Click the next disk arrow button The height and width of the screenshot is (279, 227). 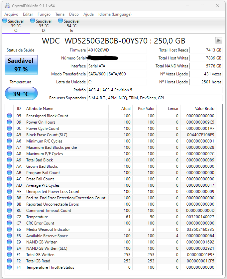[x=219, y=41]
